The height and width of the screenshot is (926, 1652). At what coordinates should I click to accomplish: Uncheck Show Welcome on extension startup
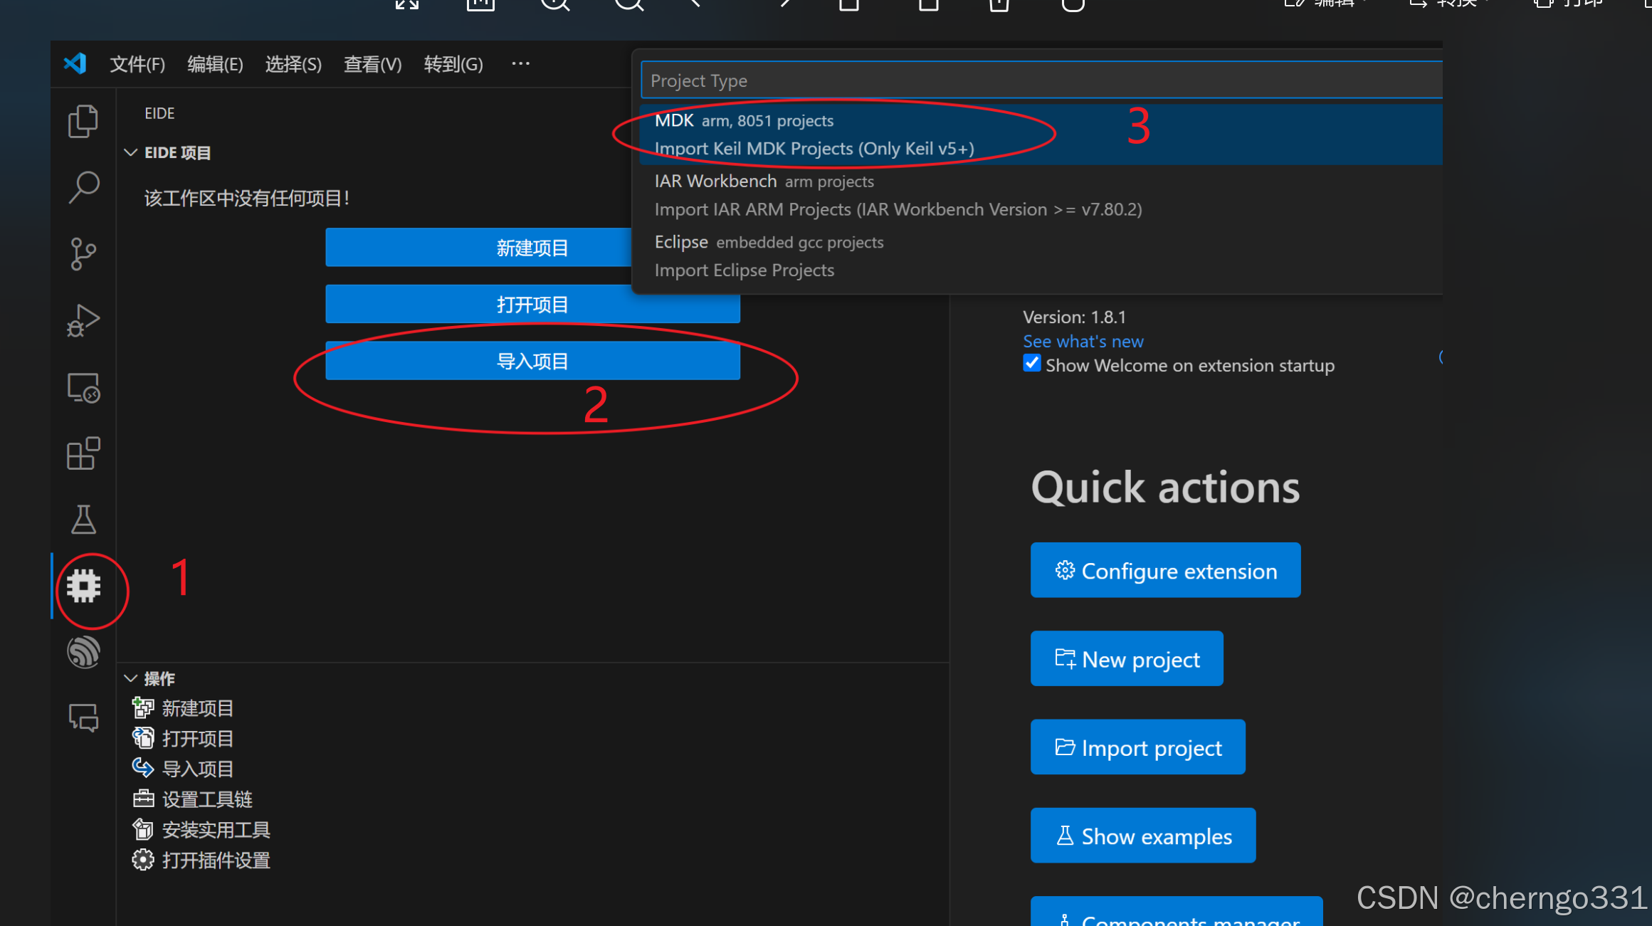1031,364
